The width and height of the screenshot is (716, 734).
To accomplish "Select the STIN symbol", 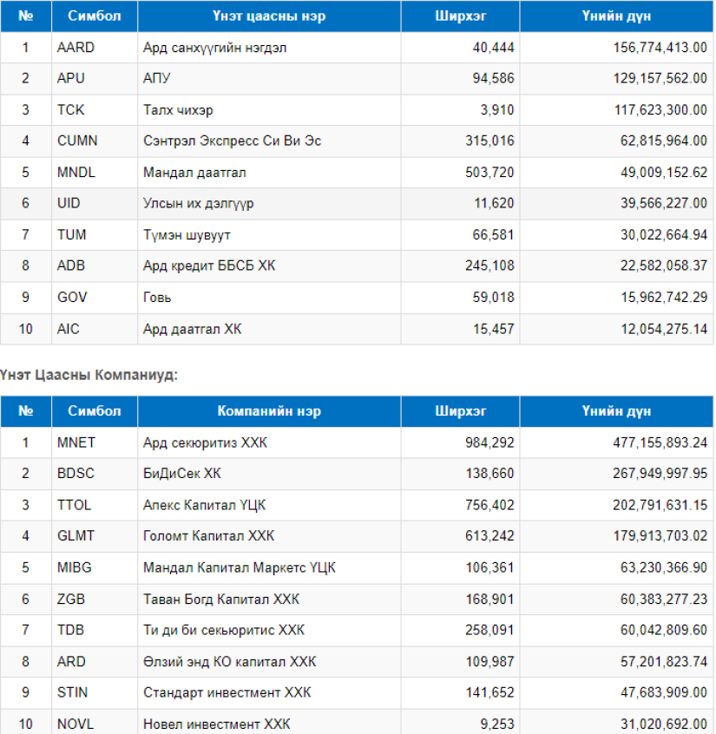I will pyautogui.click(x=72, y=692).
